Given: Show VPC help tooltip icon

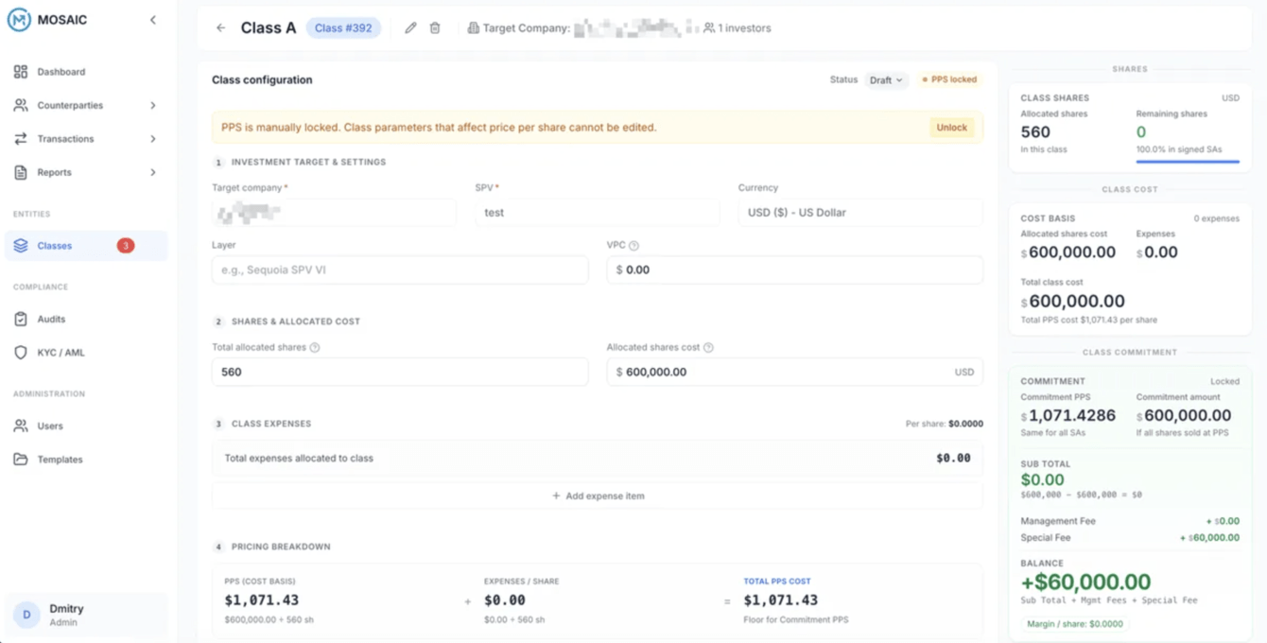Looking at the screenshot, I should [x=634, y=246].
